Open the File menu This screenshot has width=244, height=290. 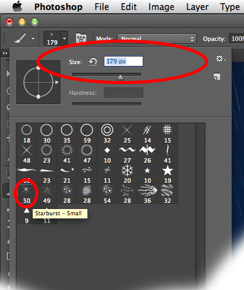[x=102, y=7]
